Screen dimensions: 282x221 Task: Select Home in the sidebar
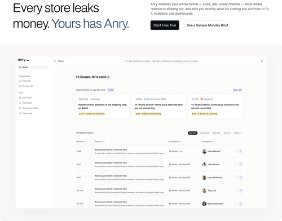point(33,67)
